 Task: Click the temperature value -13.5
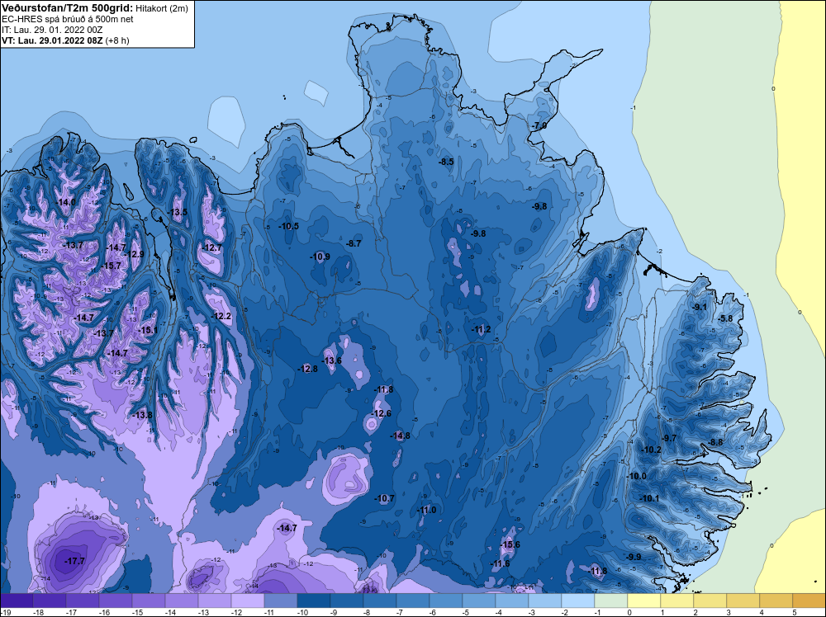pos(178,212)
